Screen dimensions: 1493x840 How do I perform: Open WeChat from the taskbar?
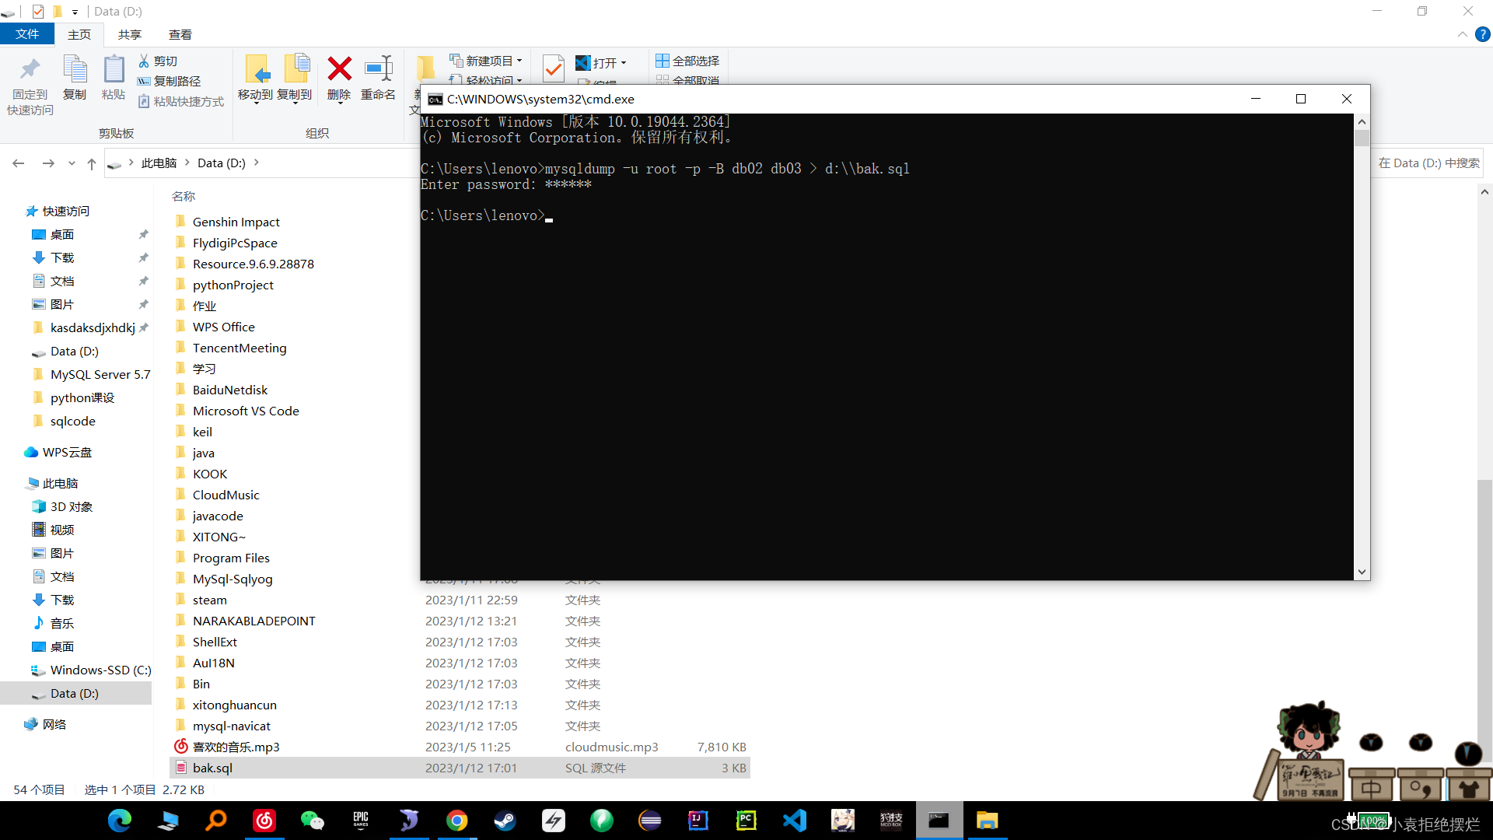313,821
